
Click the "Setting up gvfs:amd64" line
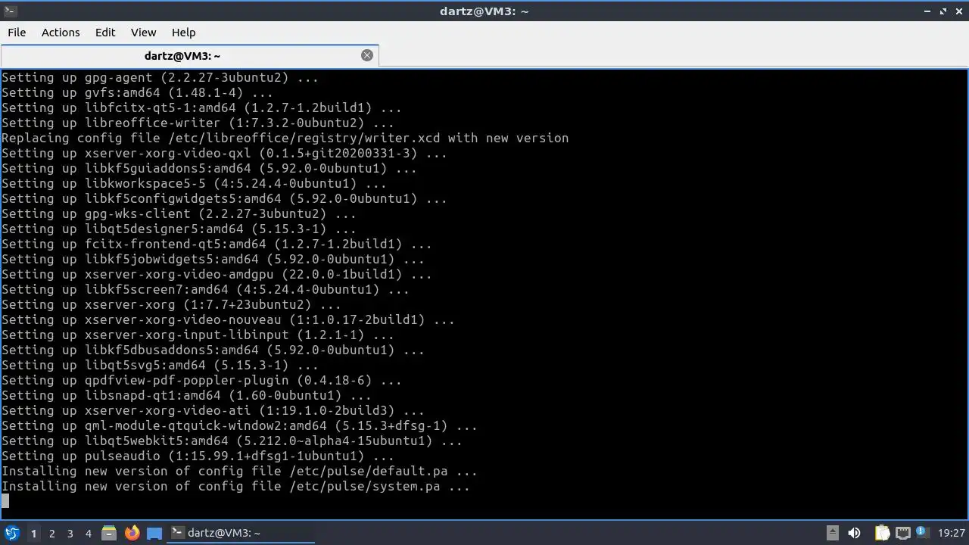[138, 92]
